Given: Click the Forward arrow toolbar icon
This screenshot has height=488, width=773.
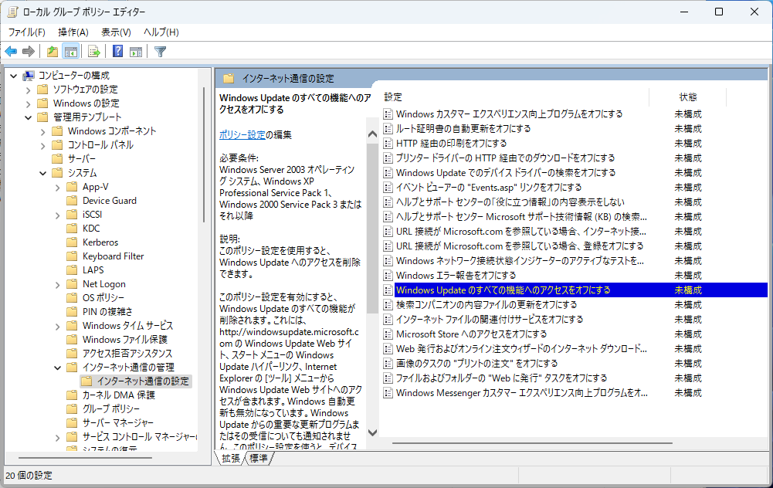Looking at the screenshot, I should [29, 52].
